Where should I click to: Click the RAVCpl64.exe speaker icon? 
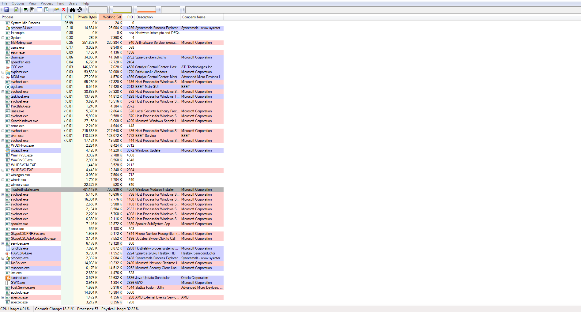(x=8, y=253)
